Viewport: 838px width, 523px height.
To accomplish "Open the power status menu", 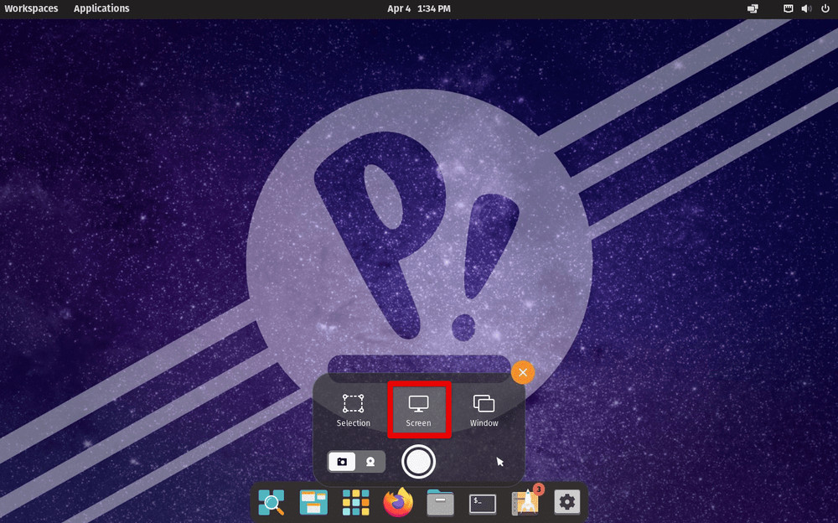I will tap(825, 8).
